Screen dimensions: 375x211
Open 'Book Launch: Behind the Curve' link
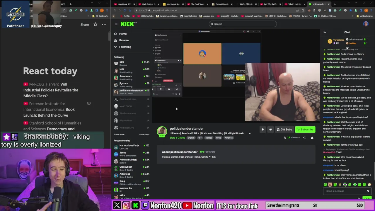(x=49, y=112)
